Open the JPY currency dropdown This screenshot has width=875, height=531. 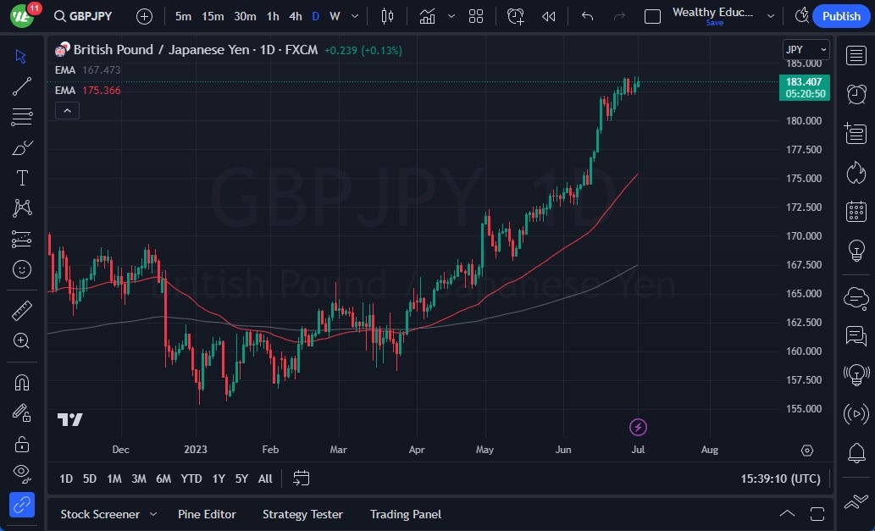click(804, 49)
